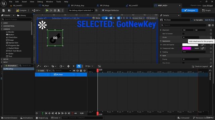This screenshot has width=215, height=120.
Task: Open the sequencer track filter dropdown
Action: coord(48,71)
